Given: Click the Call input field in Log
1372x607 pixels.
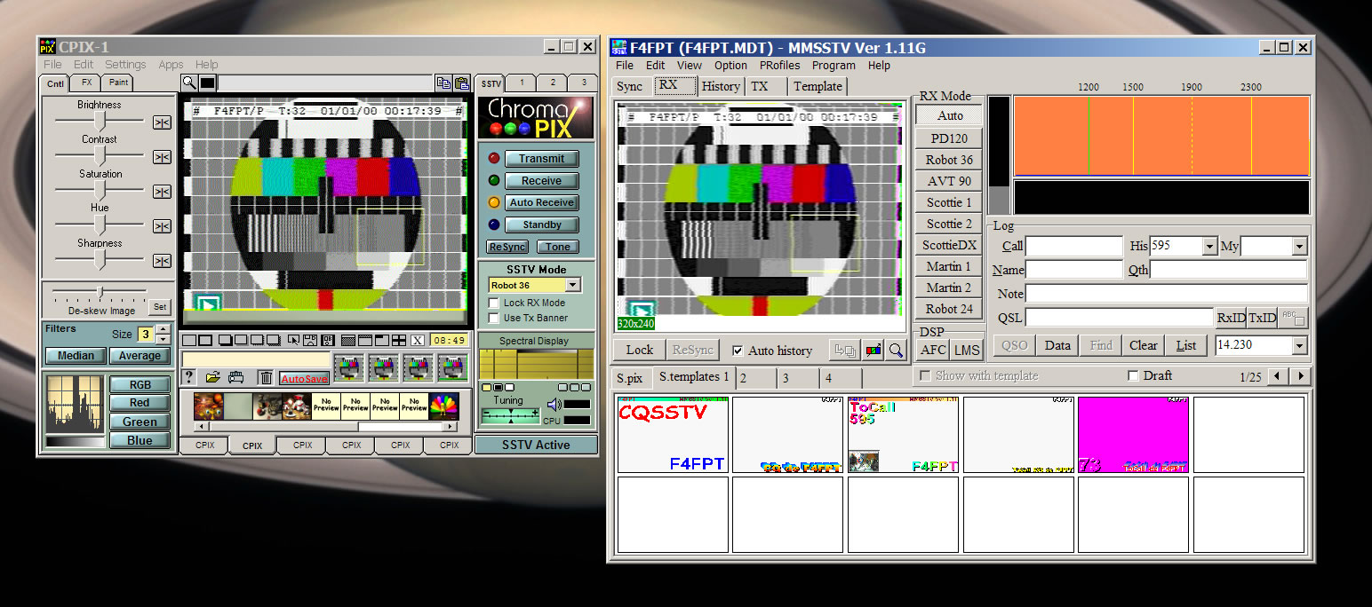Looking at the screenshot, I should [1074, 247].
